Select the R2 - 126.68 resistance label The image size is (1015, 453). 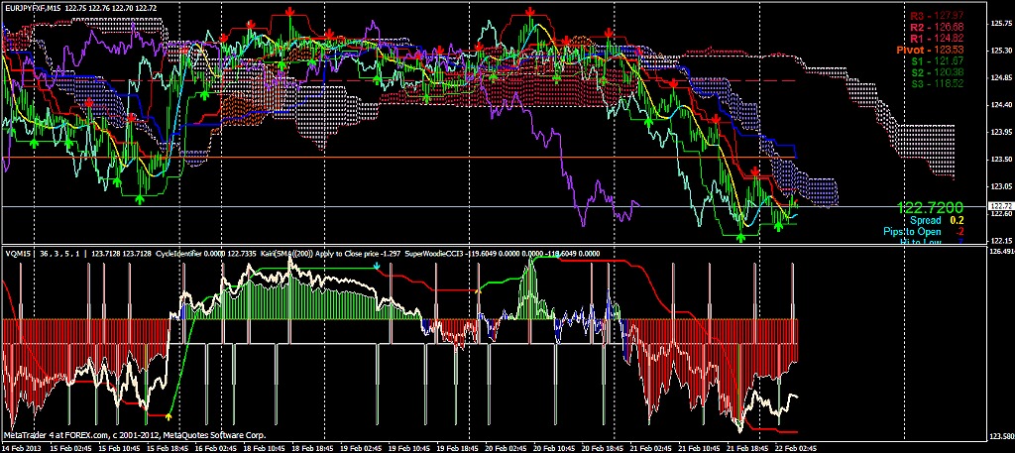pos(936,27)
